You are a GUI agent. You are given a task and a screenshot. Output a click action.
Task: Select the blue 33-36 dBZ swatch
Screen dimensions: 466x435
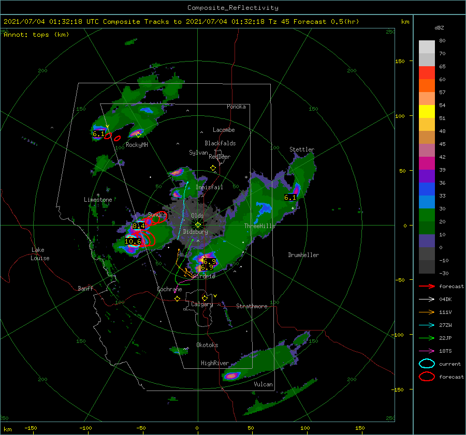[x=427, y=189]
